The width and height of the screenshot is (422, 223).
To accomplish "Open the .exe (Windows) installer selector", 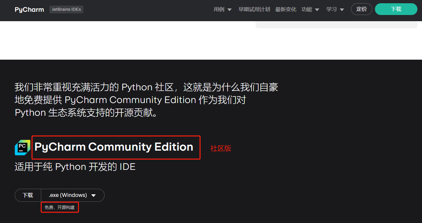I will point(68,195).
